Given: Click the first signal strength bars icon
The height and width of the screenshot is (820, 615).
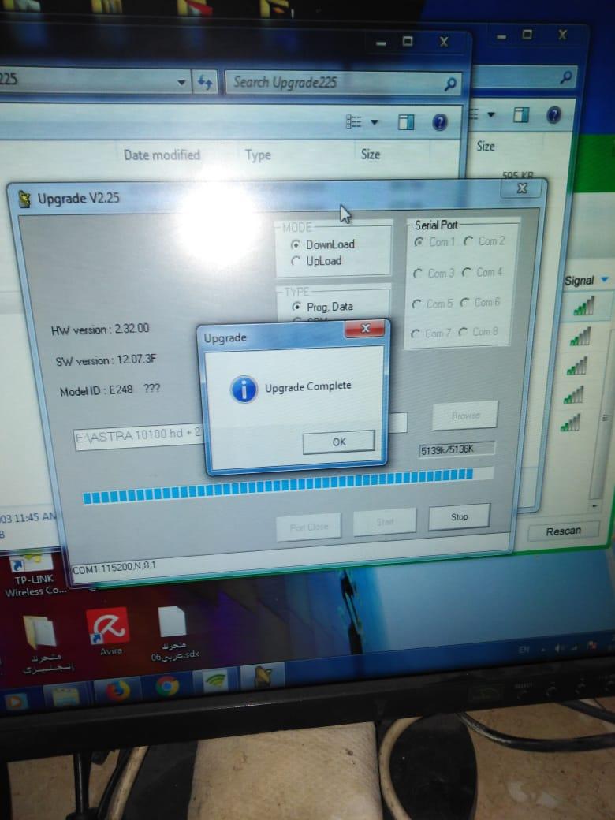Looking at the screenshot, I should [583, 307].
